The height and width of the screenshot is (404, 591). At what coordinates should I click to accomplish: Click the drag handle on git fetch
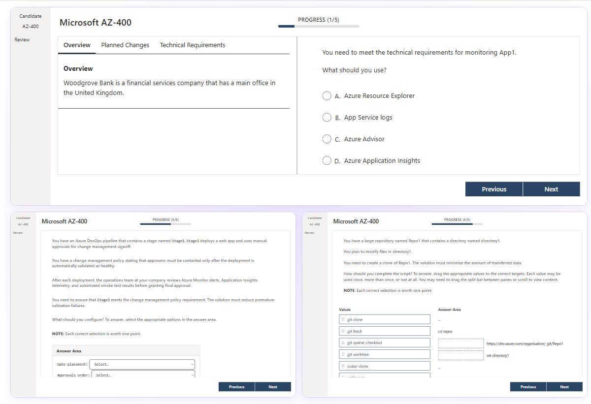click(x=343, y=331)
